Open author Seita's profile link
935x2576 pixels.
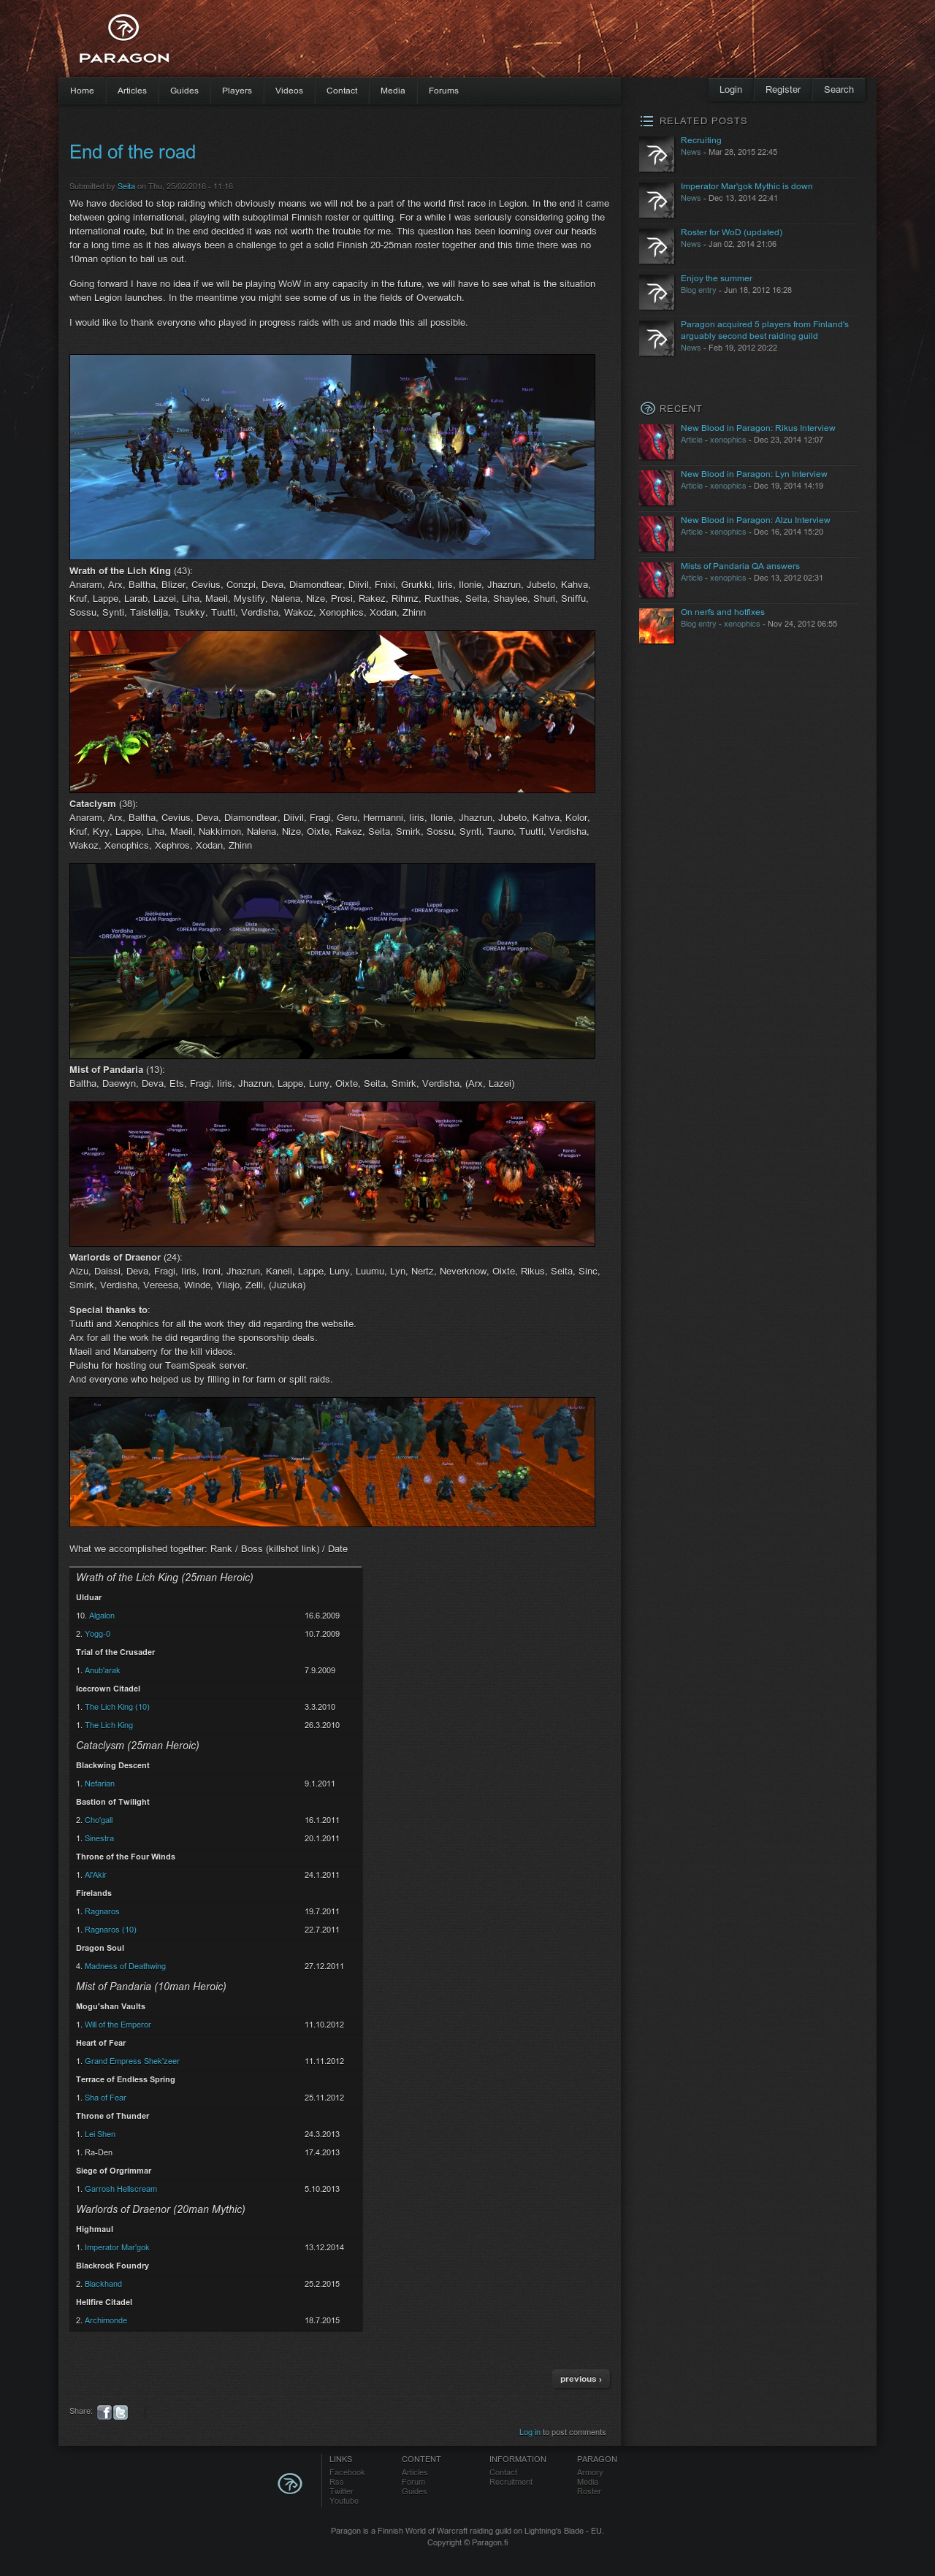click(126, 186)
